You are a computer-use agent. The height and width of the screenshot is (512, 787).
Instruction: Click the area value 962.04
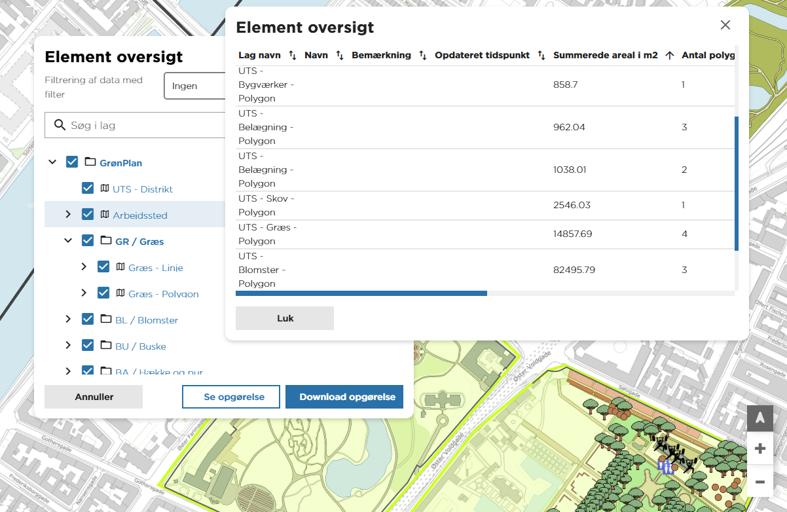569,127
